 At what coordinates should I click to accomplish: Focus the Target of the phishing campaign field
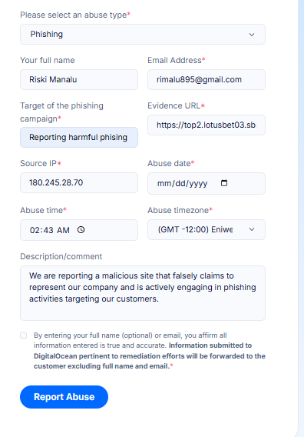79,138
